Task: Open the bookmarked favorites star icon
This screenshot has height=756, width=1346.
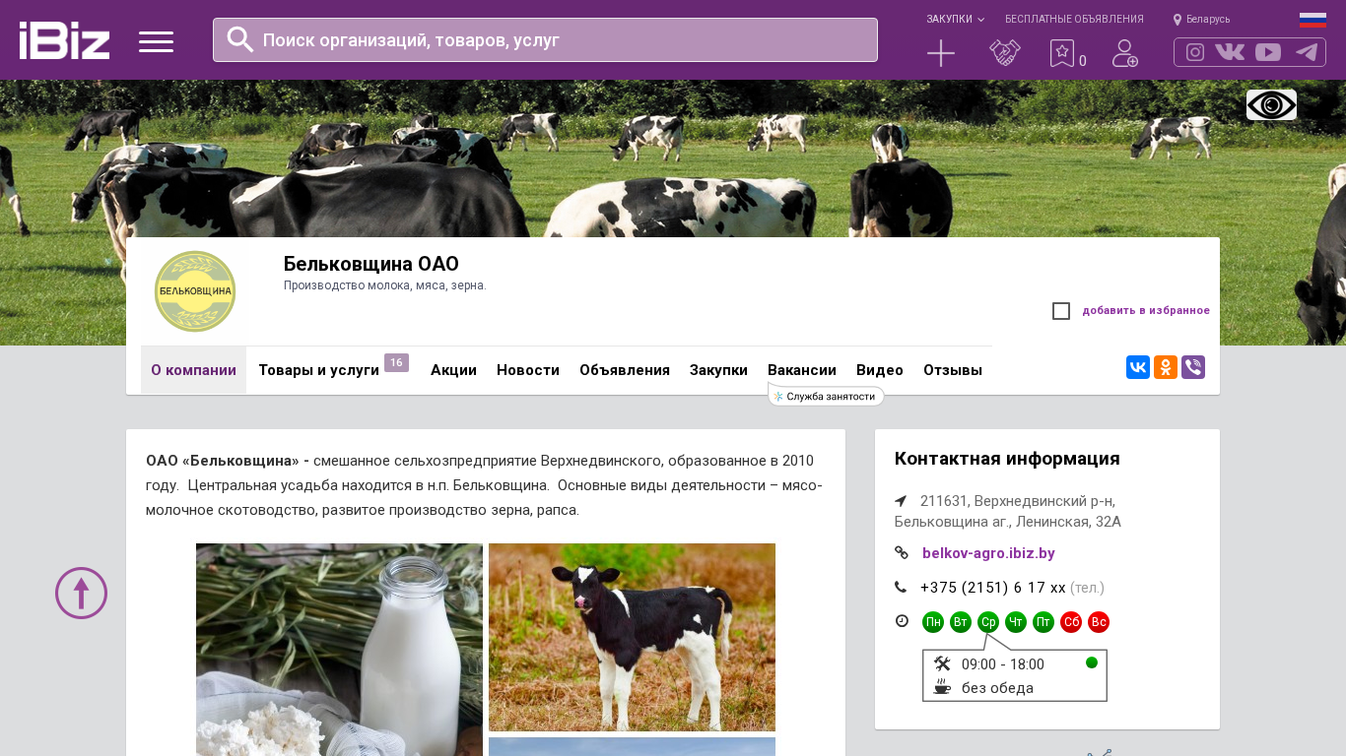Action: 1062,53
